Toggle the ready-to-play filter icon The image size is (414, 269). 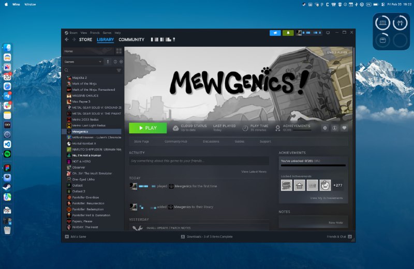(x=121, y=62)
